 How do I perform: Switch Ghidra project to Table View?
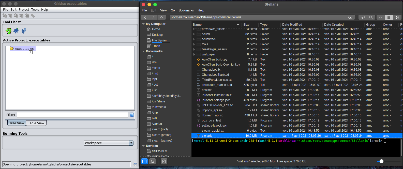[36, 123]
